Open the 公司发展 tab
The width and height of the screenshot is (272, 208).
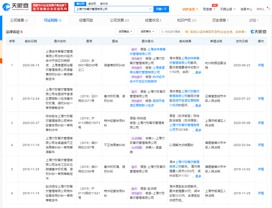coord(120,20)
